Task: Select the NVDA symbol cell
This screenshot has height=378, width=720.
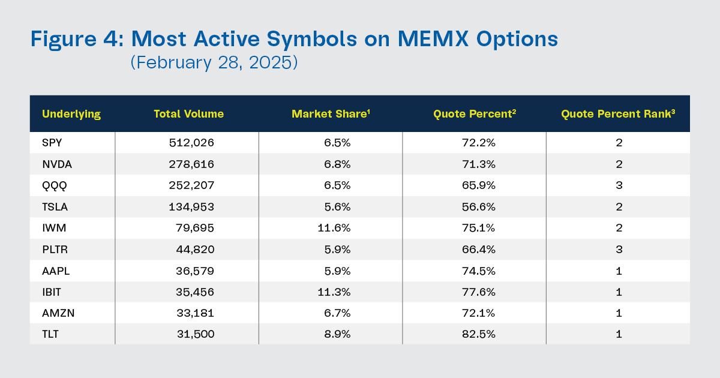Action: click(55, 164)
